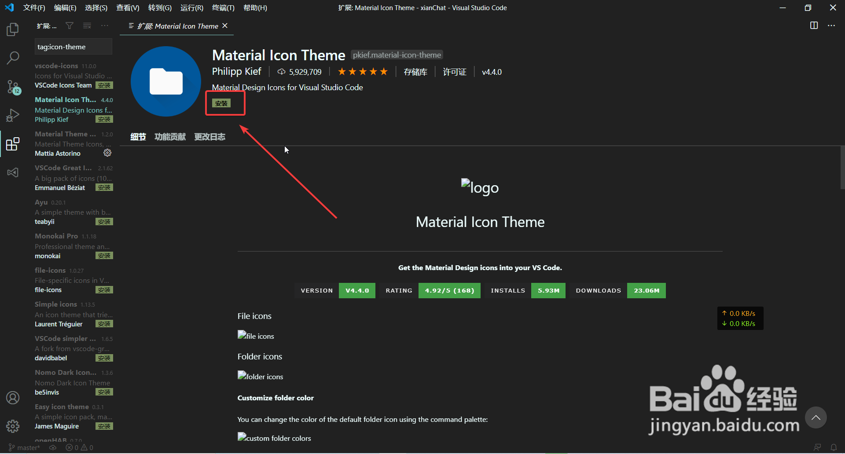
Task: Click the feedback icon in status bar
Action: click(817, 447)
